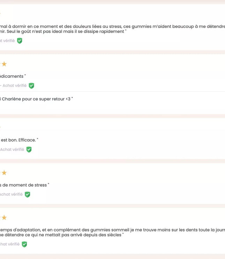Screen dimensions: 225x259
Task: Click "Achat vérifié" label under the "édicaments" review
Action: 14,86
